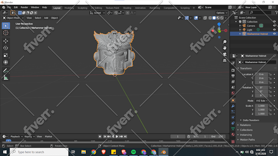Open rotation Mode XYZ Euler dropdown
The height and width of the screenshot is (156, 278).
coord(262,101)
